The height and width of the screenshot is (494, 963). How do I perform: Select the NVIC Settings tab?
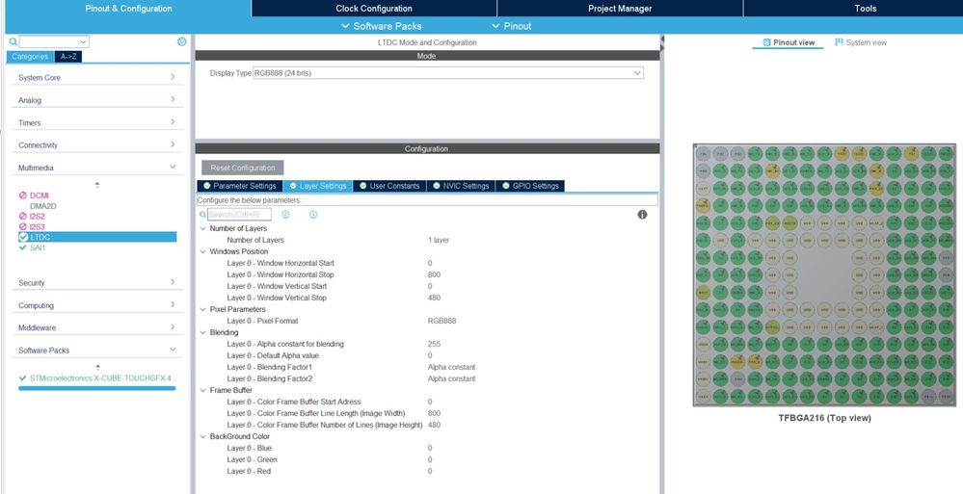tap(461, 186)
